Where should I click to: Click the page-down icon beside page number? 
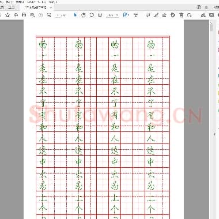coord(49,15)
